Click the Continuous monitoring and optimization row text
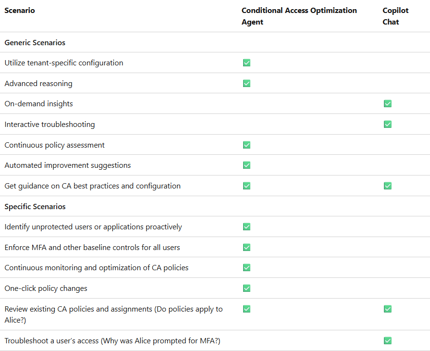The image size is (430, 351). (x=97, y=267)
